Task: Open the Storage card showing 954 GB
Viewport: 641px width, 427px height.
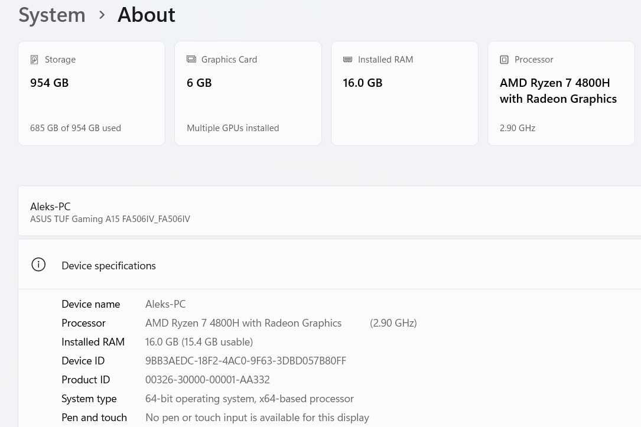Action: tap(92, 93)
